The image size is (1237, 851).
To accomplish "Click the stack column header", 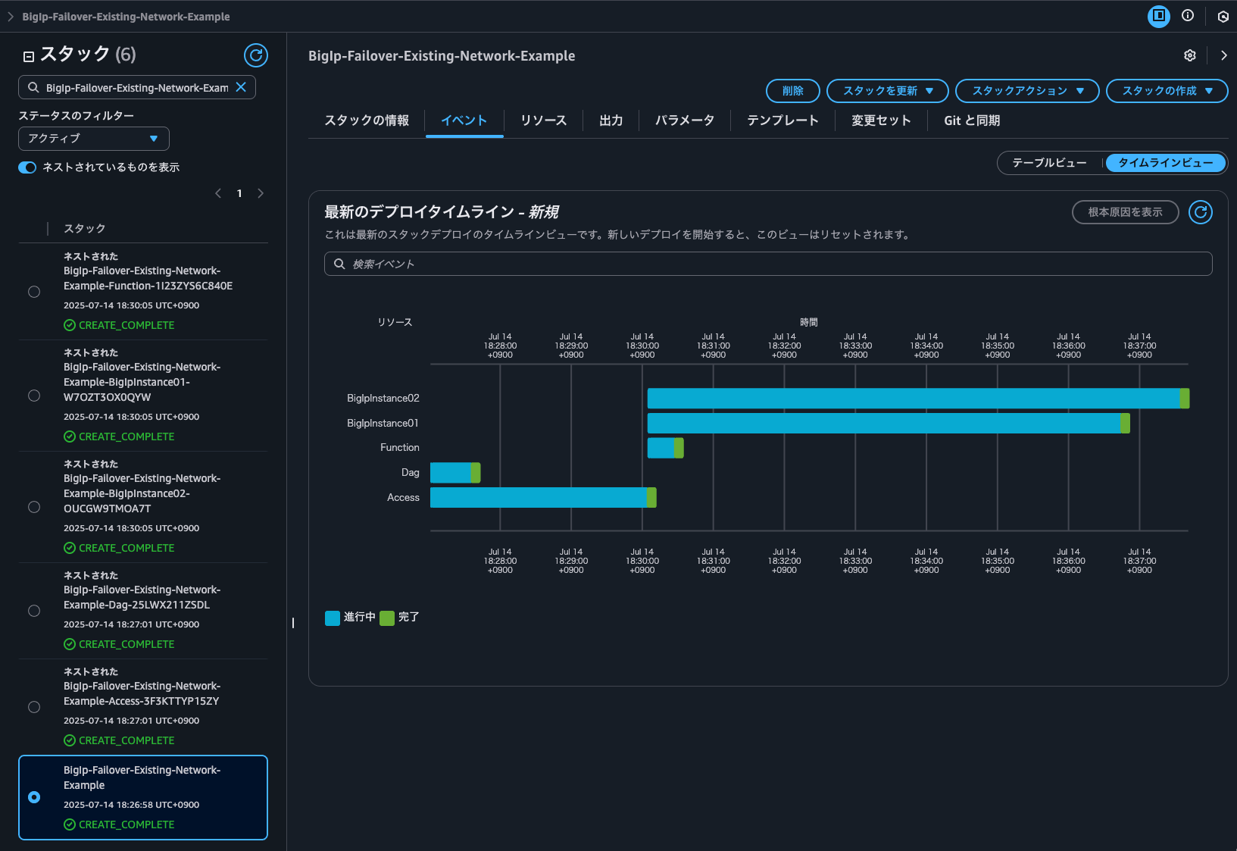I will (85, 229).
